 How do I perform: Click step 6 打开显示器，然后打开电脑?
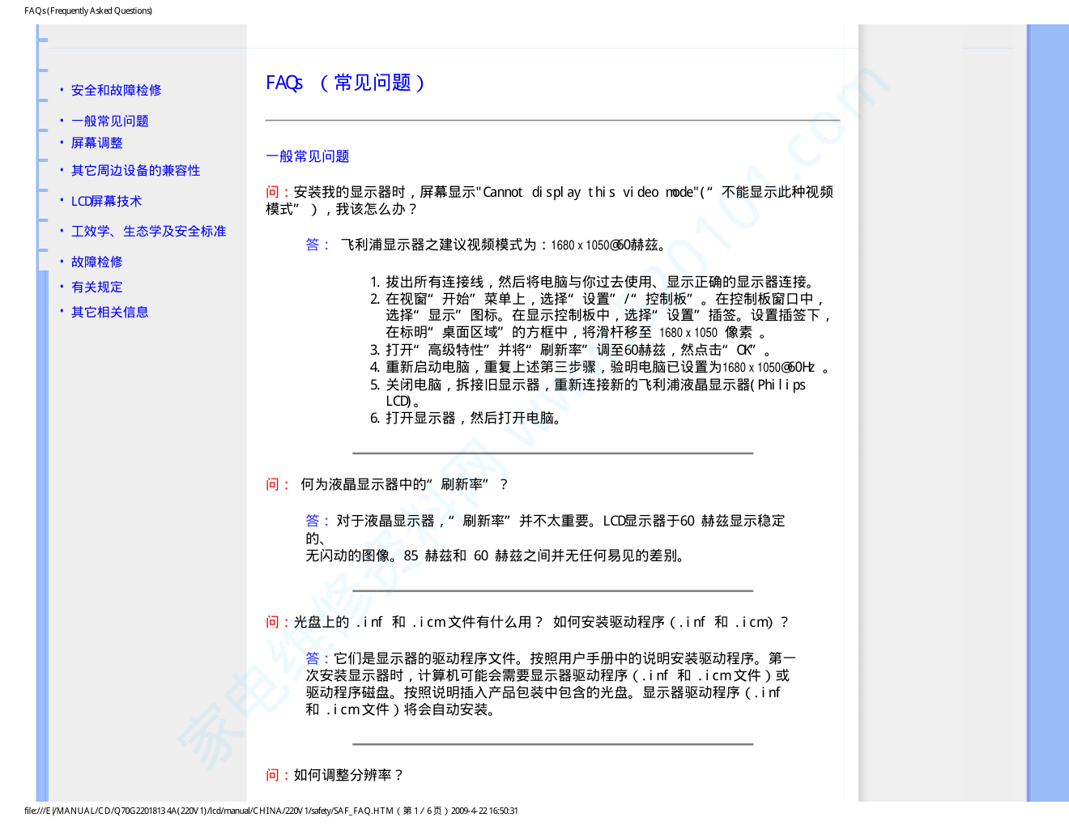[x=466, y=418]
